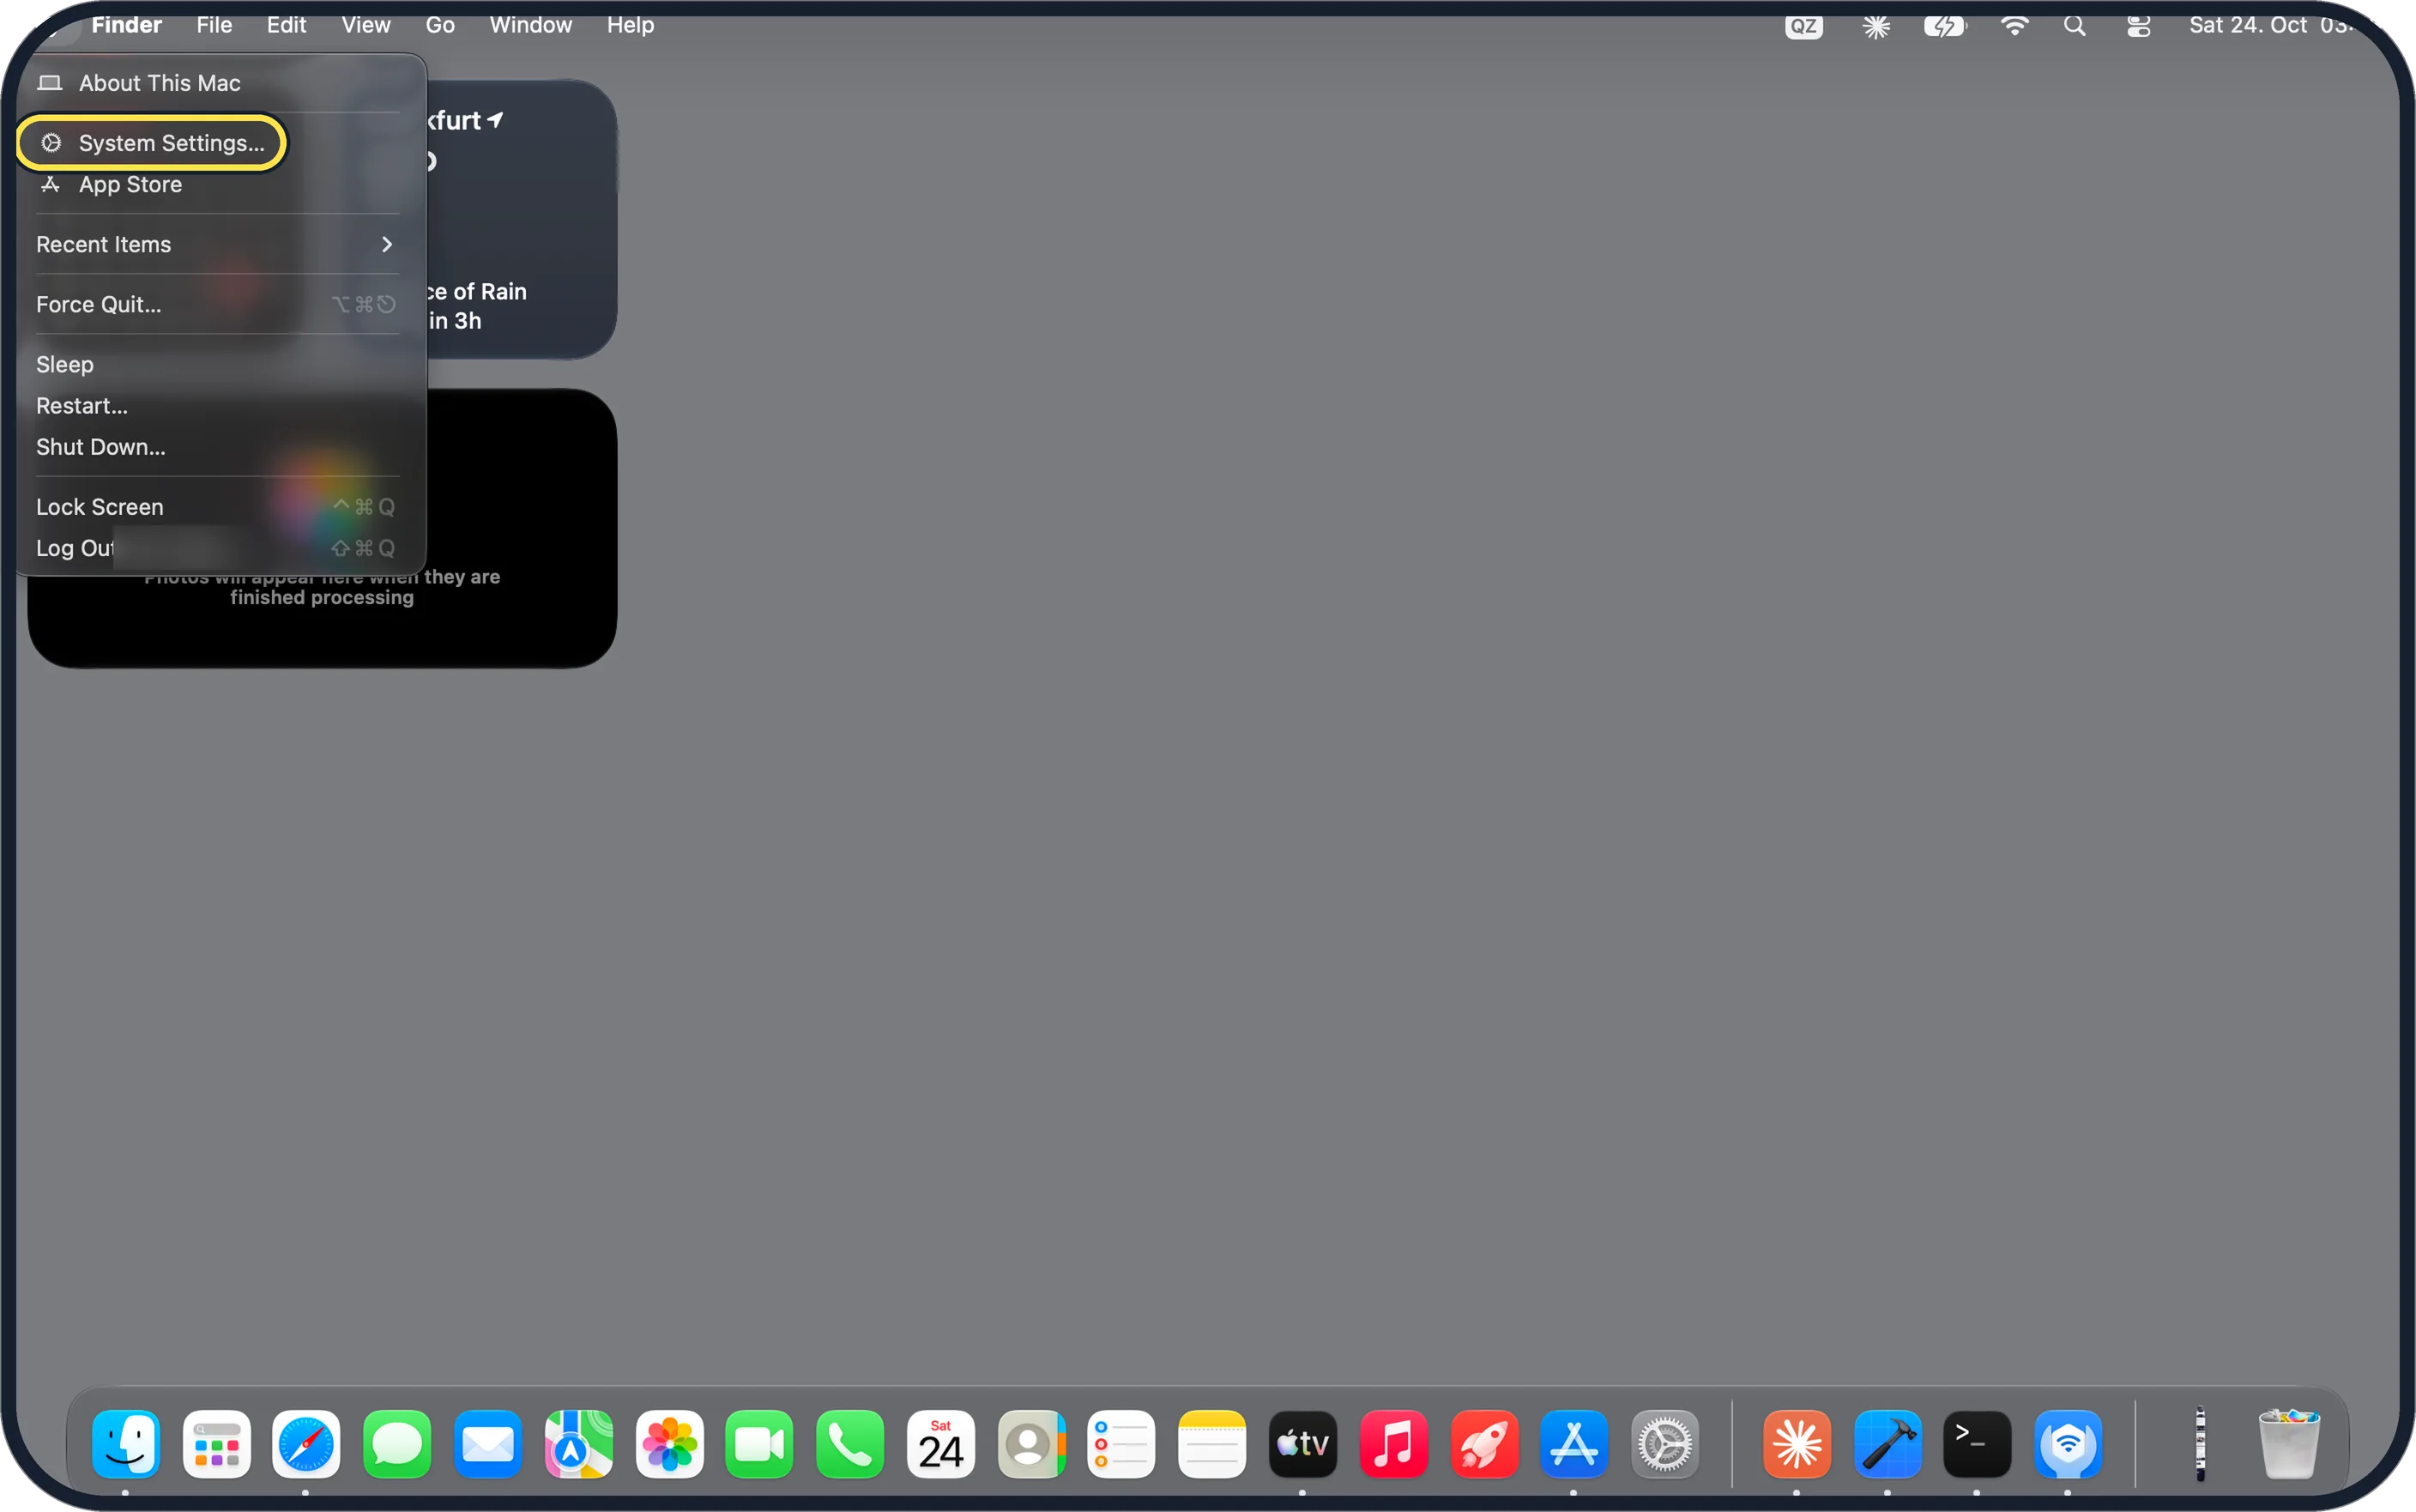Open the Messages app in Dock

click(397, 1444)
